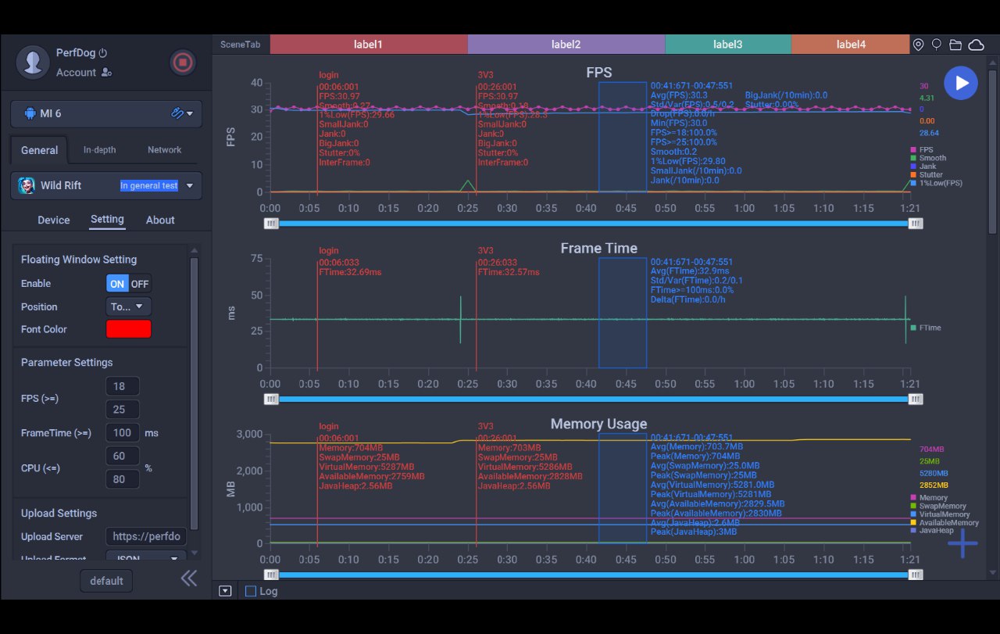Pick the red Font Color swatch
The height and width of the screenshot is (634, 1000).
coord(128,329)
